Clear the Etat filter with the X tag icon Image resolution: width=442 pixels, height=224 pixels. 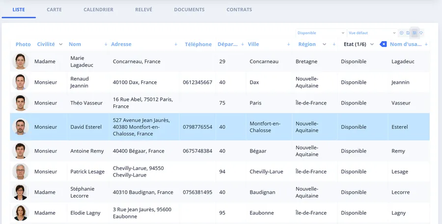click(x=383, y=44)
